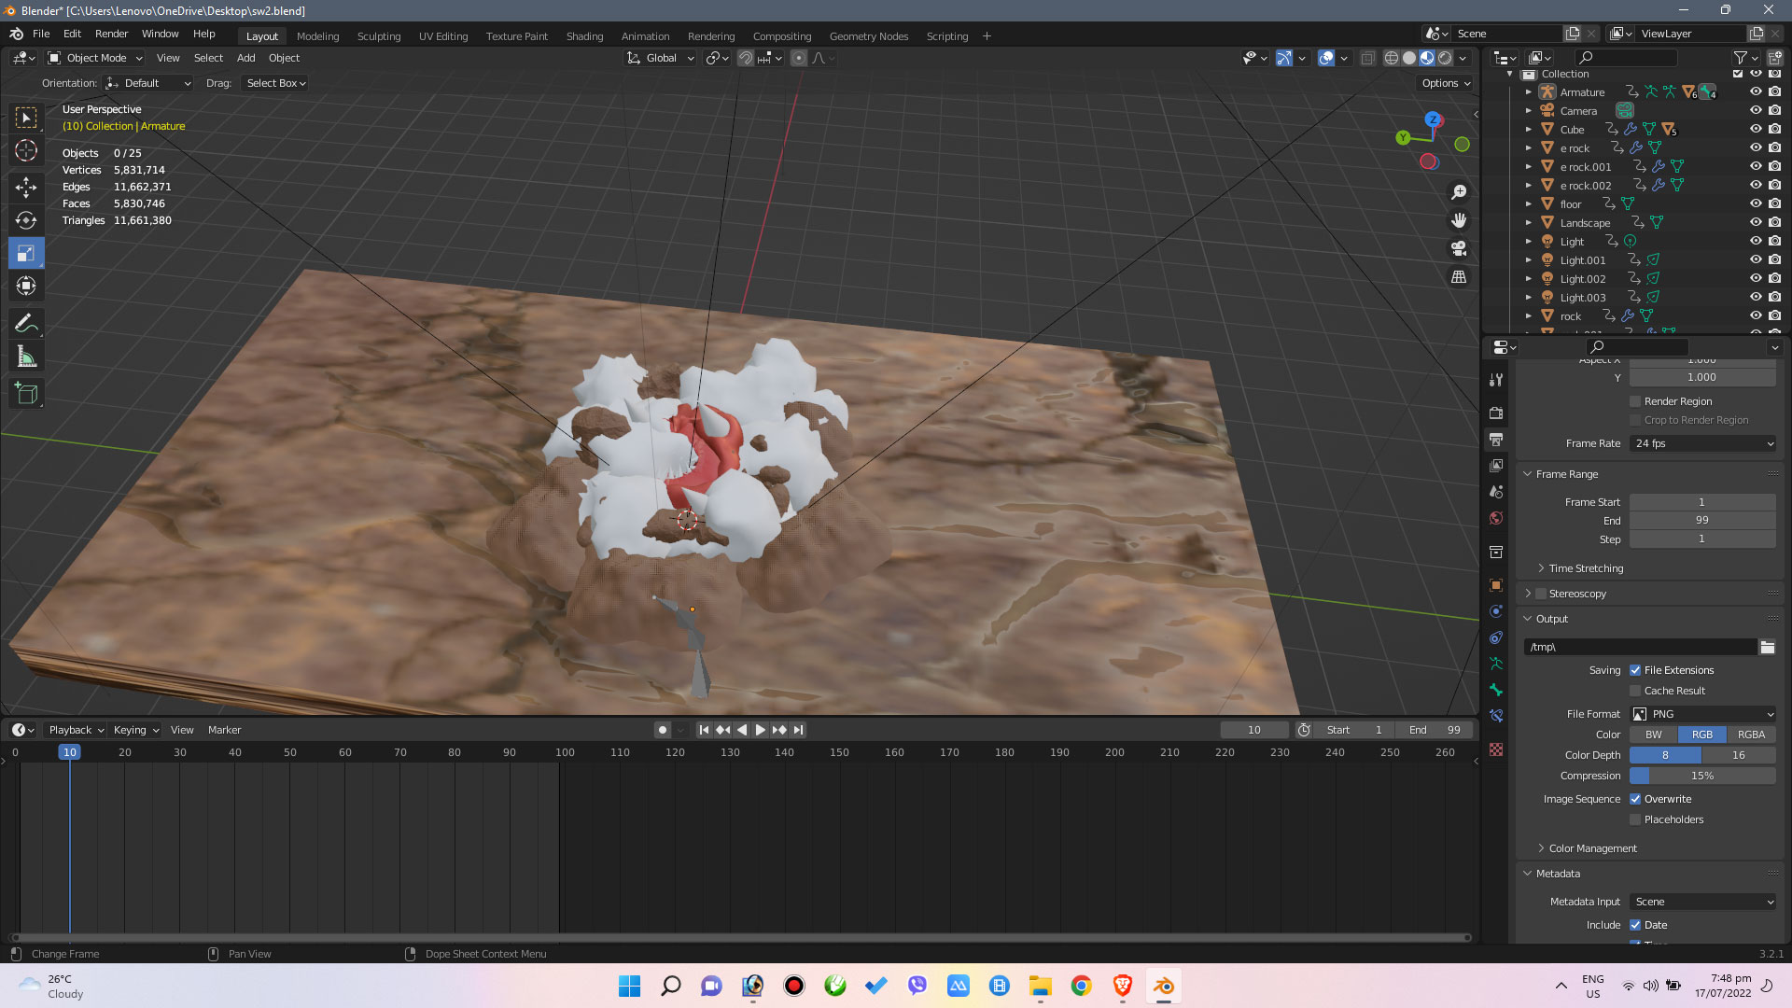Click the viewport zoom magnifier icon
1792x1008 pixels.
pos(1459,192)
